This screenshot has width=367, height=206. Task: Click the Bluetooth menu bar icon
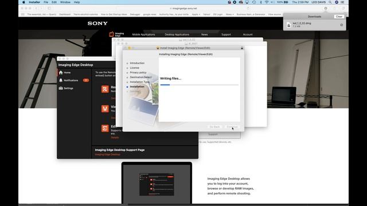(x=260, y=2)
